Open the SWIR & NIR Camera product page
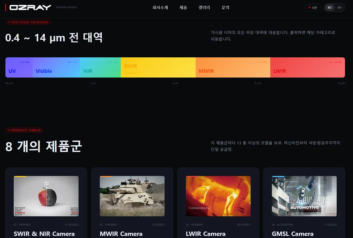 44,233
